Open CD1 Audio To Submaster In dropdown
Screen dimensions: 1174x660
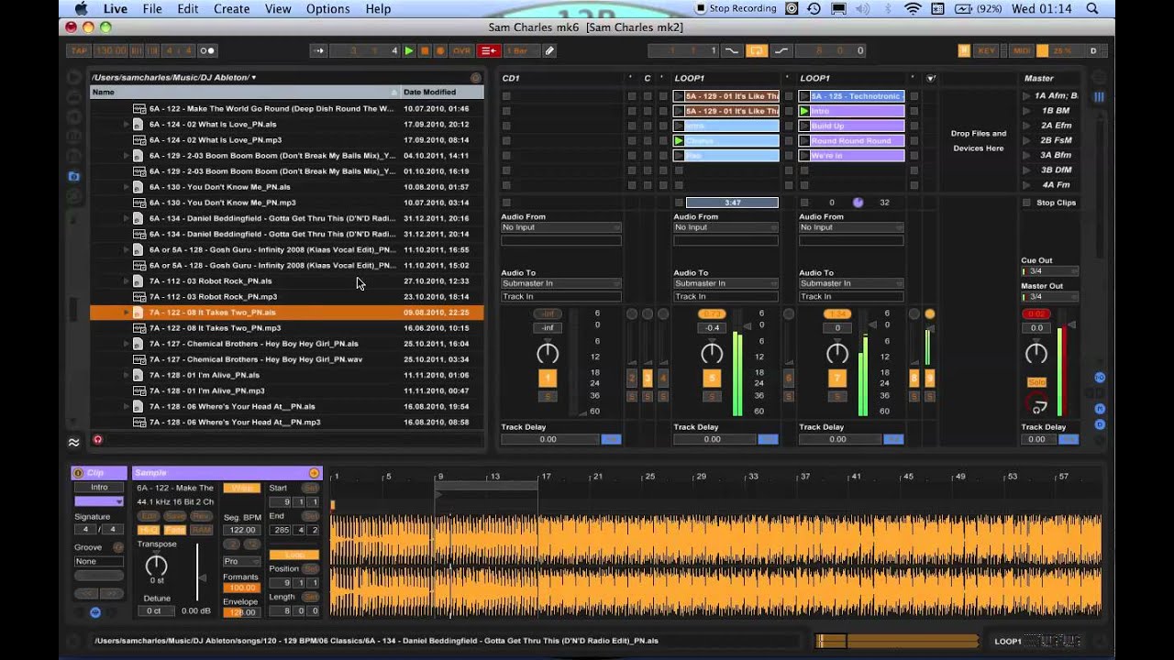point(561,283)
